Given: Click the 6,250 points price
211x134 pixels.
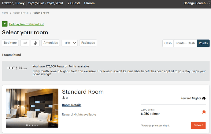Looking at the screenshot, I should click(x=150, y=114).
